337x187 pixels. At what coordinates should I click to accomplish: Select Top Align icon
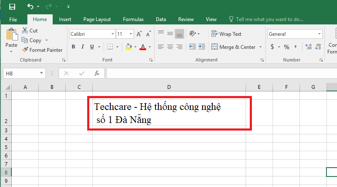[161, 33]
